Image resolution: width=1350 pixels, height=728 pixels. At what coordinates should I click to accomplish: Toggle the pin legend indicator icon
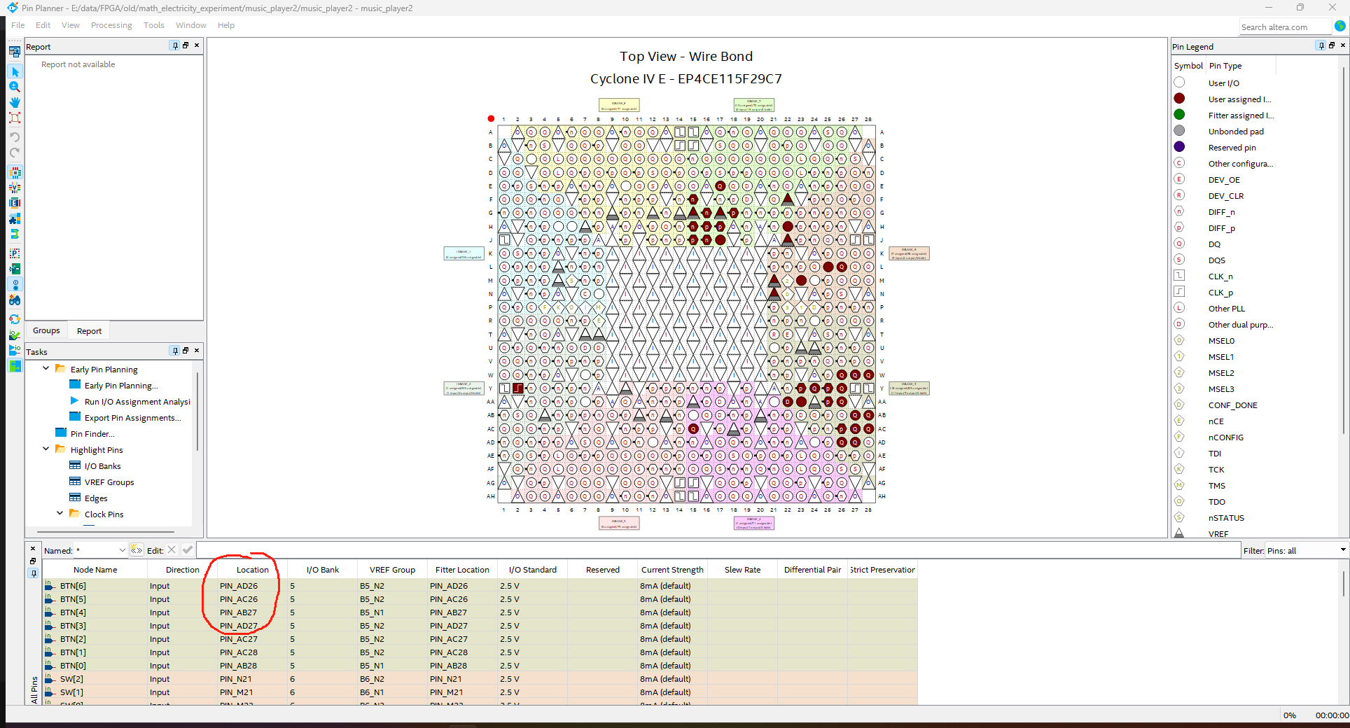pos(15,284)
